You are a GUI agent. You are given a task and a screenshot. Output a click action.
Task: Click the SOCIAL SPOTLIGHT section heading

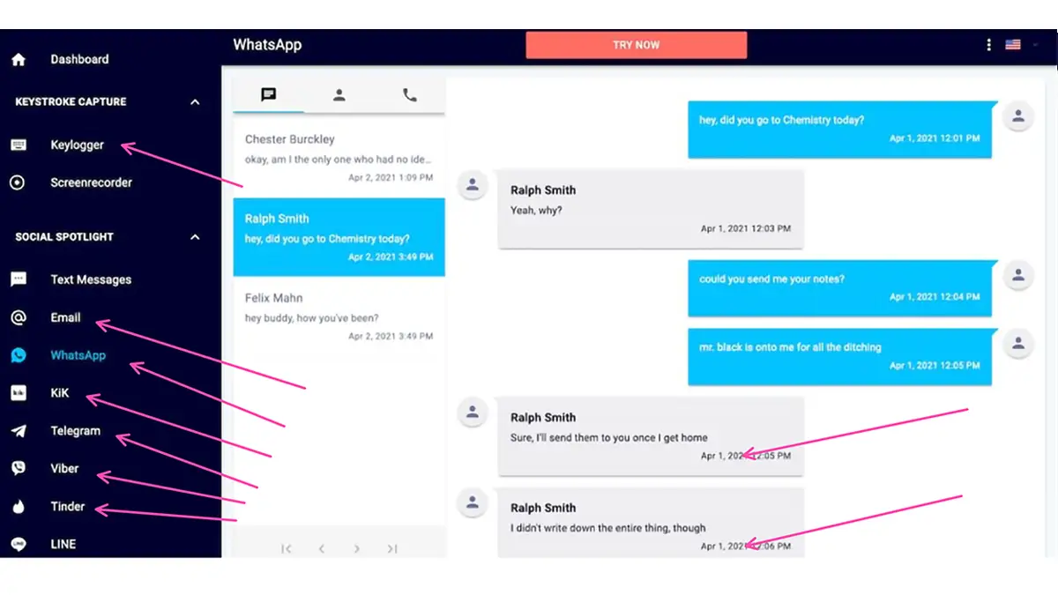(64, 237)
